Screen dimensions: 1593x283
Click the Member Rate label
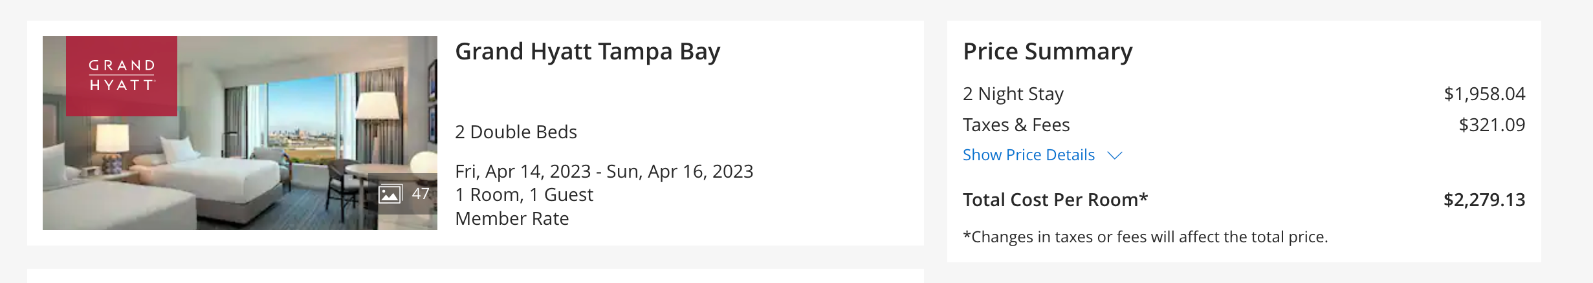point(512,218)
